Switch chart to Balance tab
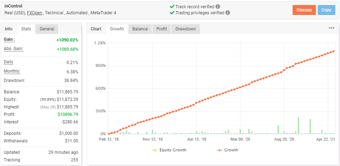 point(140,29)
